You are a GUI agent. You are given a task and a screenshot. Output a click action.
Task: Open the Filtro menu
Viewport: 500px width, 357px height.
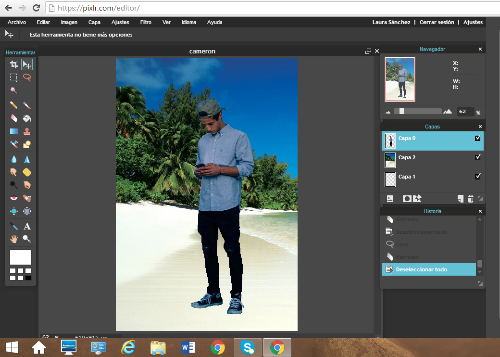[146, 22]
